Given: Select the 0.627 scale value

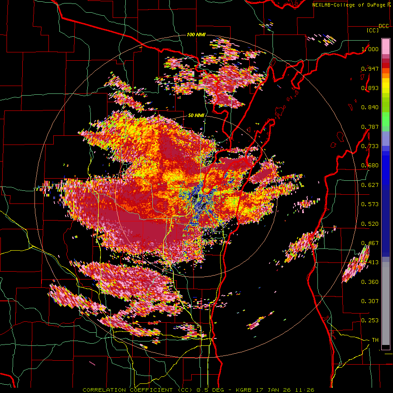Looking at the screenshot, I should [370, 185].
